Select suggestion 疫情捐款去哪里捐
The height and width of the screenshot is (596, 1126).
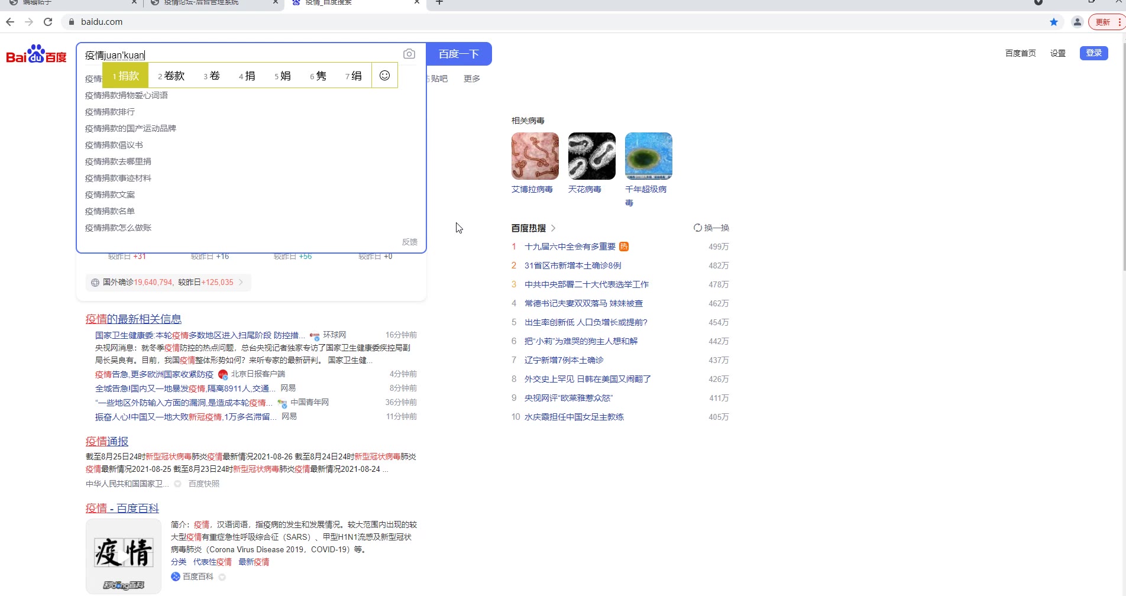coord(118,161)
